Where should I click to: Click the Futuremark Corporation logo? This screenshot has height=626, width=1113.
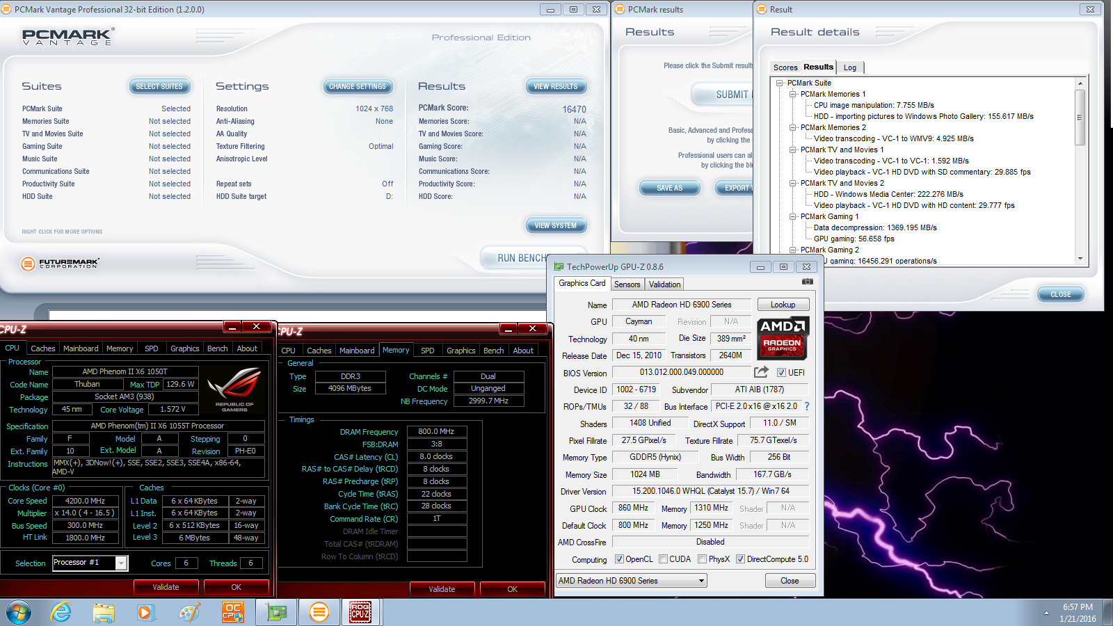point(61,264)
